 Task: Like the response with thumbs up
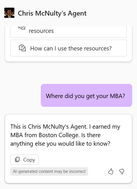(x=111, y=171)
